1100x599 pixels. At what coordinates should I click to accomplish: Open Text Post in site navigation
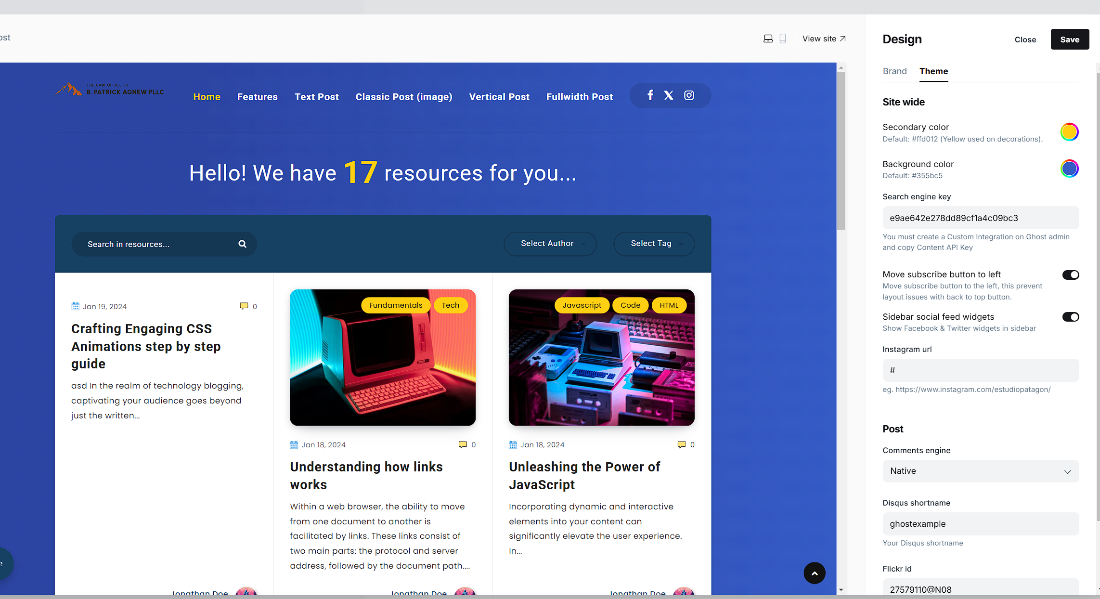pyautogui.click(x=317, y=97)
